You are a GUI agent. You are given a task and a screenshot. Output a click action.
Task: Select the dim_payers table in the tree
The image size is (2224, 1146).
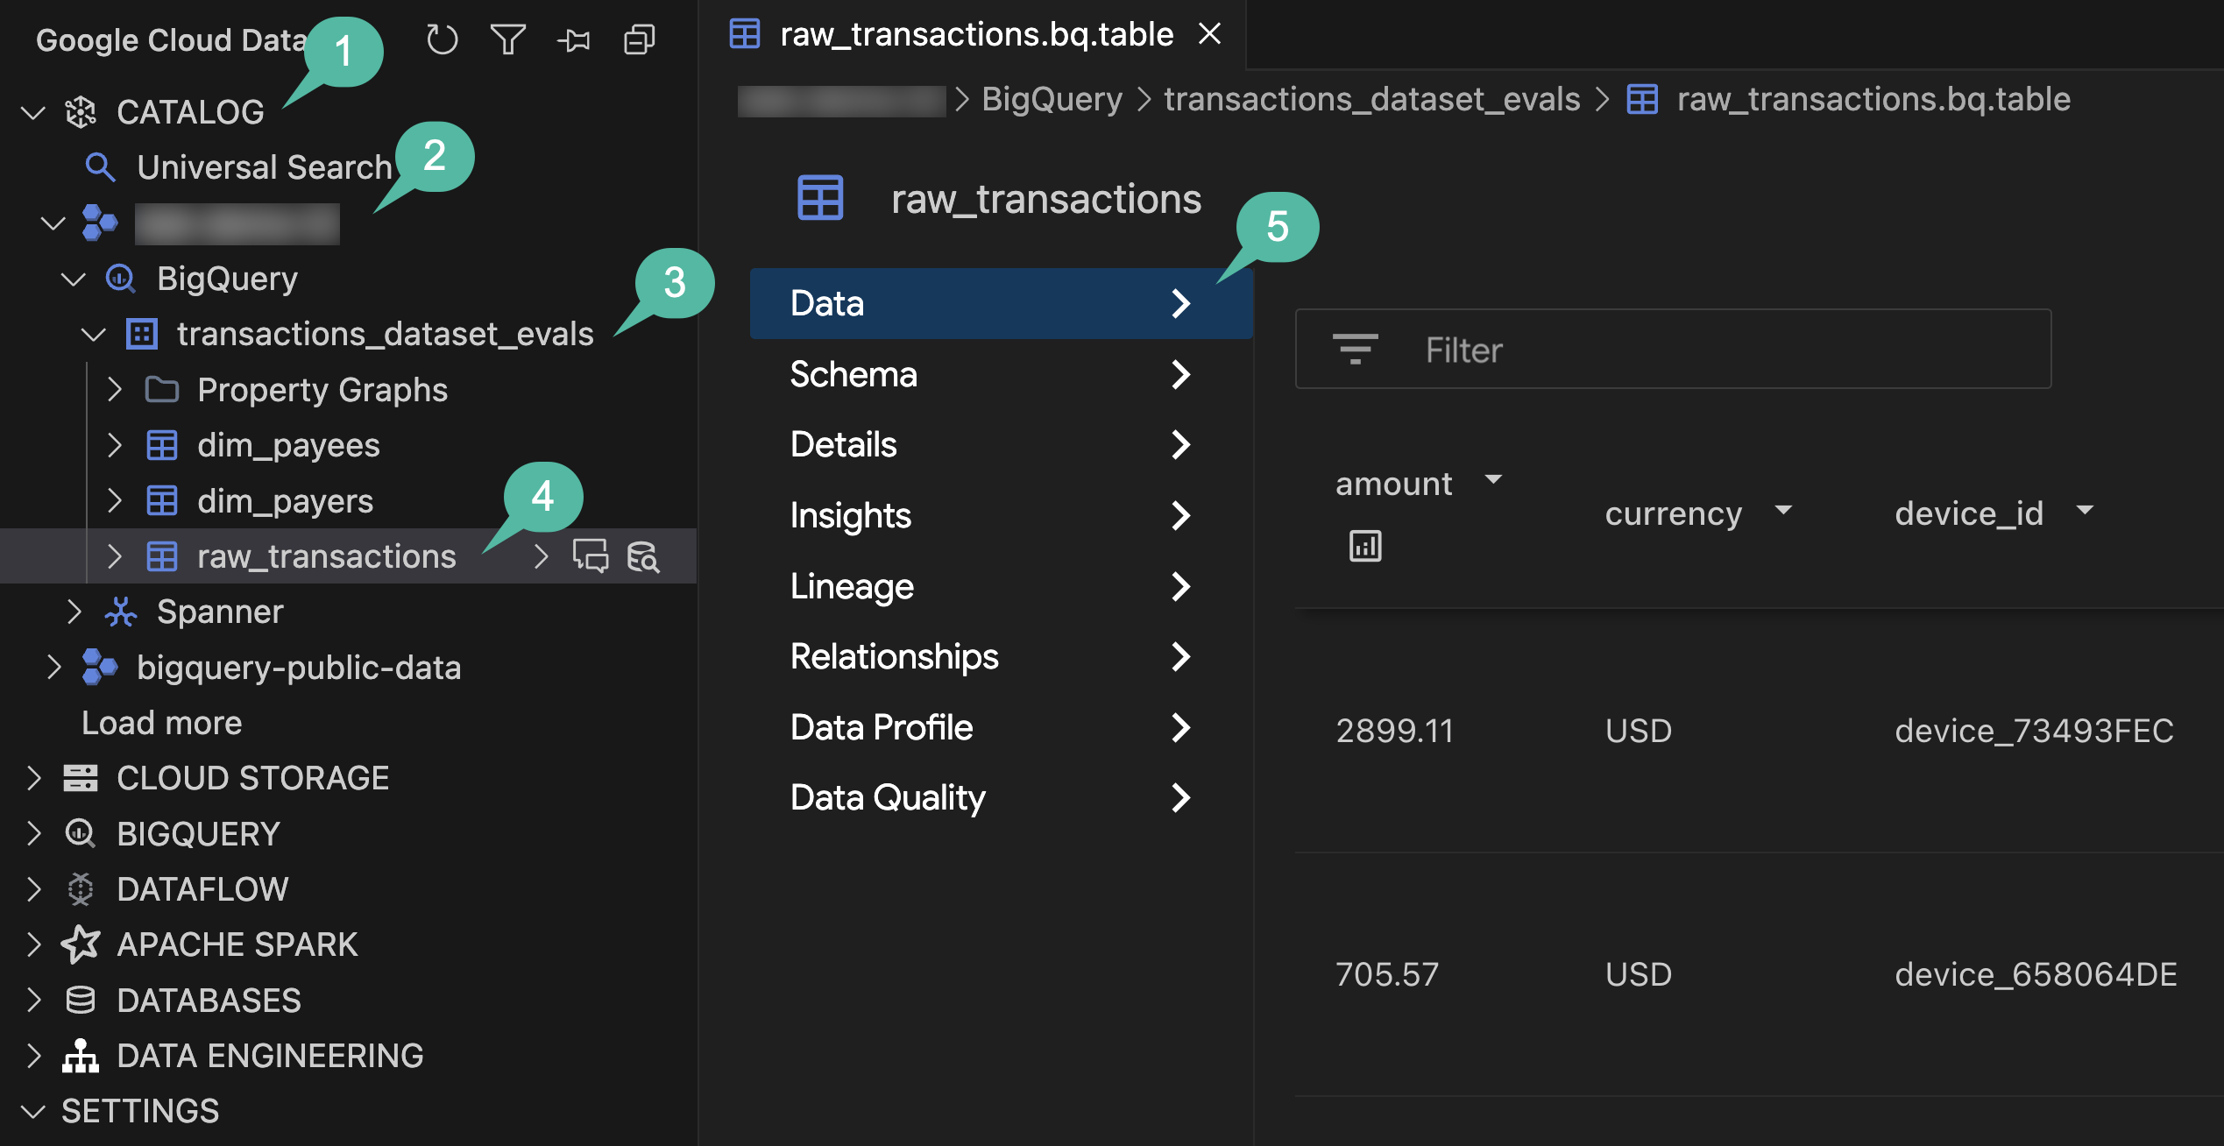285,501
